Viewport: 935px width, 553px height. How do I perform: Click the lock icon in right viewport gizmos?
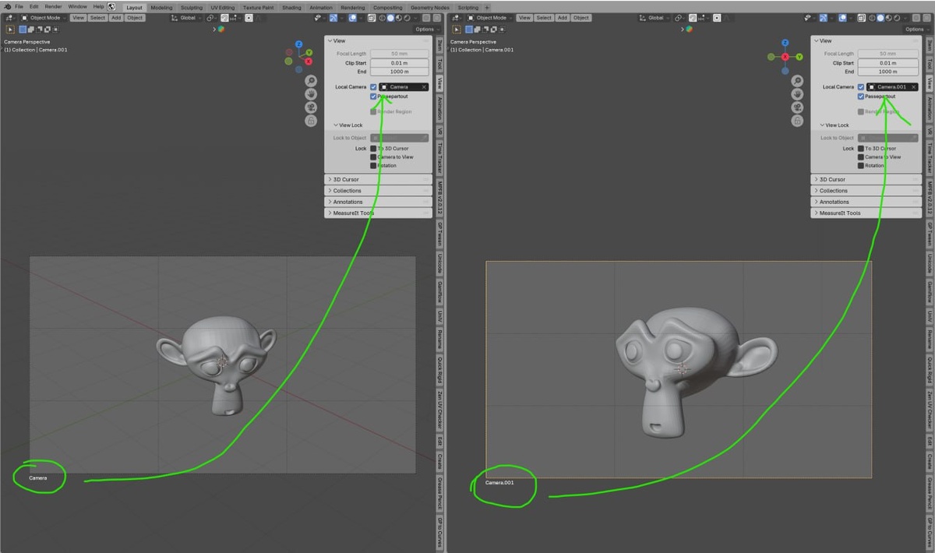(798, 121)
